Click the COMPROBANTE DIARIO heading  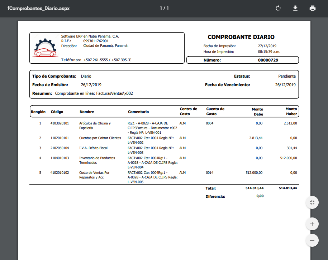pos(241,37)
